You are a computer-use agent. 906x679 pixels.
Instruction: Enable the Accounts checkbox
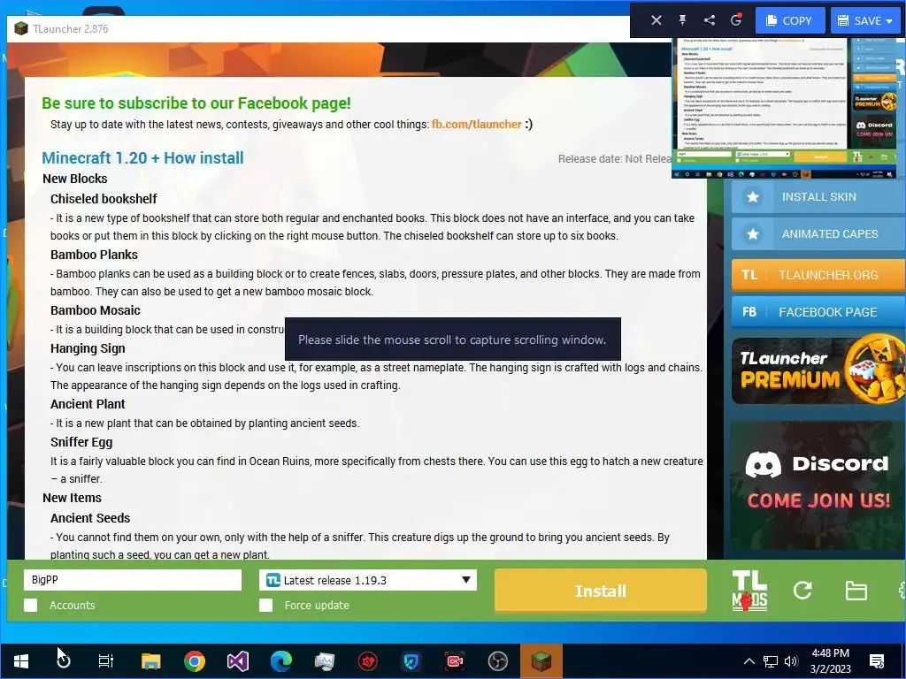click(x=31, y=605)
